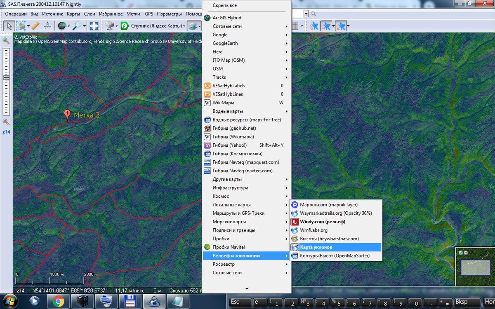Open the Спутник (Яндекс.Карты) map selector
This screenshot has width=495, height=309.
click(153, 26)
